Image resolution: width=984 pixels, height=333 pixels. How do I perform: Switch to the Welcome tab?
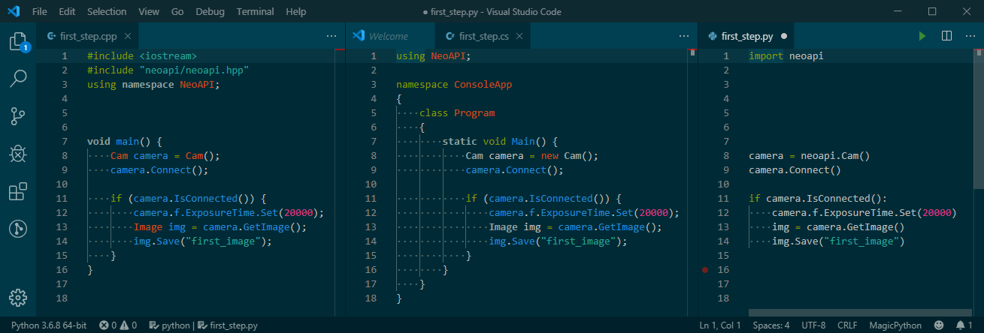coord(390,36)
